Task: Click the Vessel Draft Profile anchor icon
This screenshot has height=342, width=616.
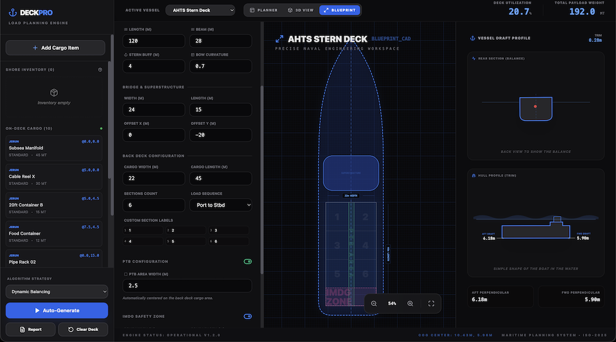Action: [x=472, y=38]
